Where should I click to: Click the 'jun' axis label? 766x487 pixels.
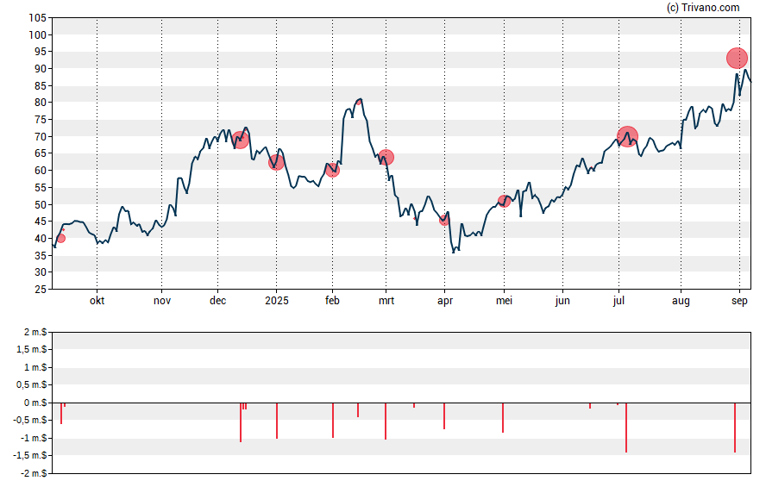point(562,301)
